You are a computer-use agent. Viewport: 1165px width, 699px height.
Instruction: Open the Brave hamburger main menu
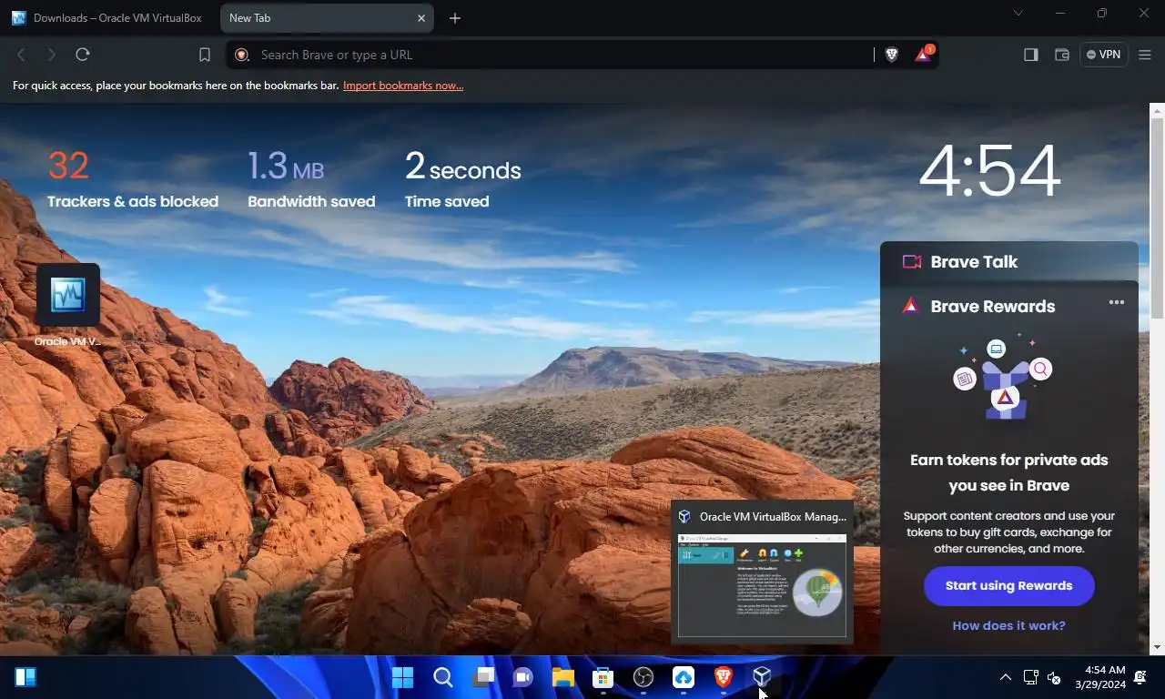pyautogui.click(x=1146, y=55)
